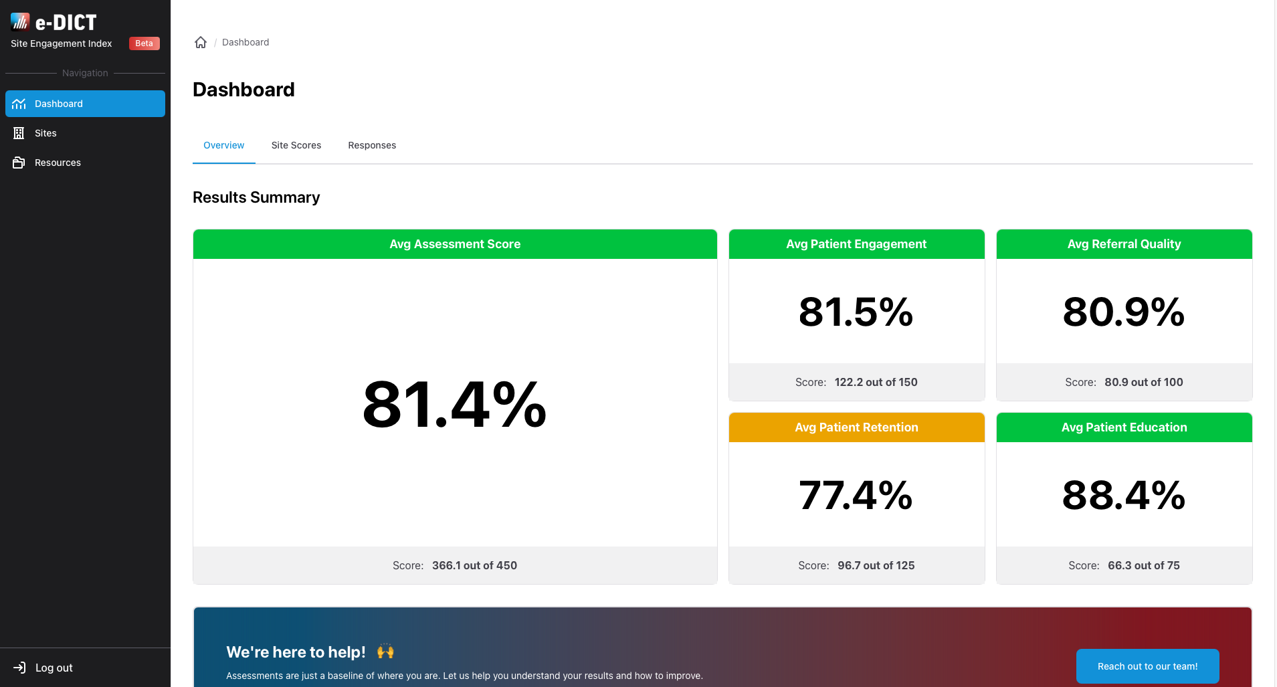
Task: Click the home icon in breadcrumb
Action: pos(201,42)
